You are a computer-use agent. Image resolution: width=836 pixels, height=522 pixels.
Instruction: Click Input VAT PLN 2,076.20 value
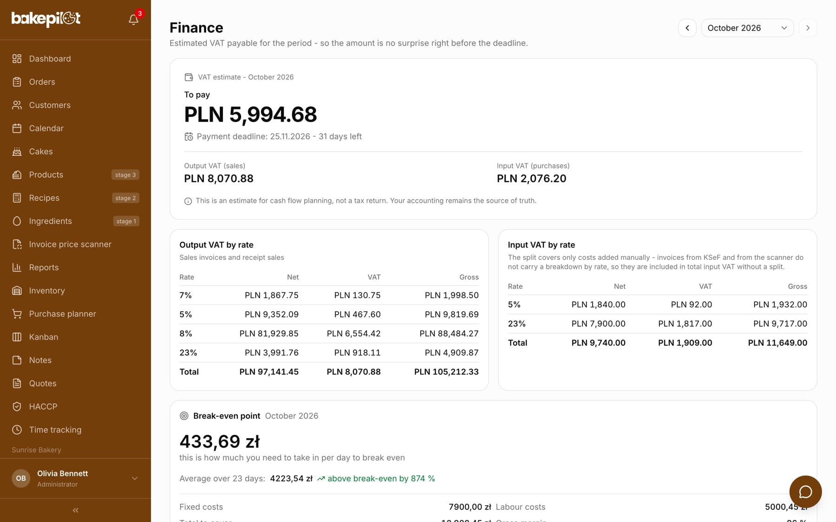click(x=531, y=179)
